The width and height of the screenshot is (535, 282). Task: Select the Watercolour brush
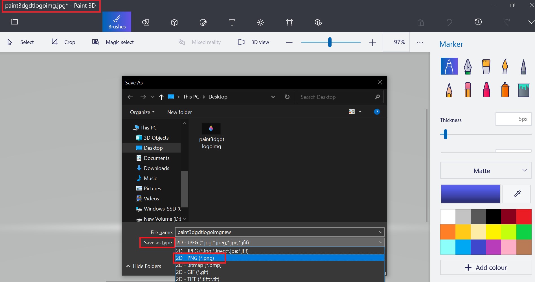(505, 66)
